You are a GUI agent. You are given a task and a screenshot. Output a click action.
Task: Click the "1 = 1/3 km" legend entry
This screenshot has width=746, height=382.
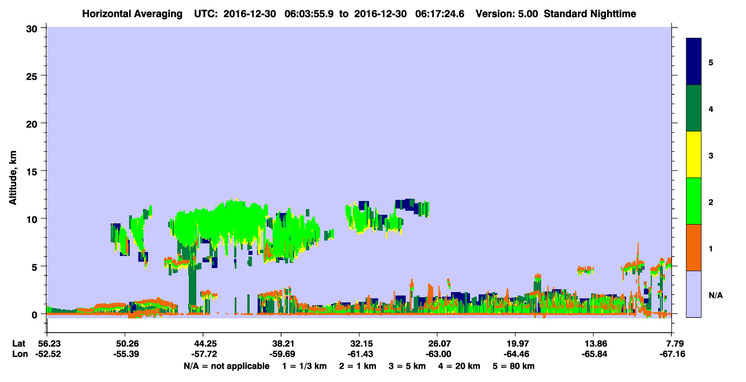click(x=304, y=366)
